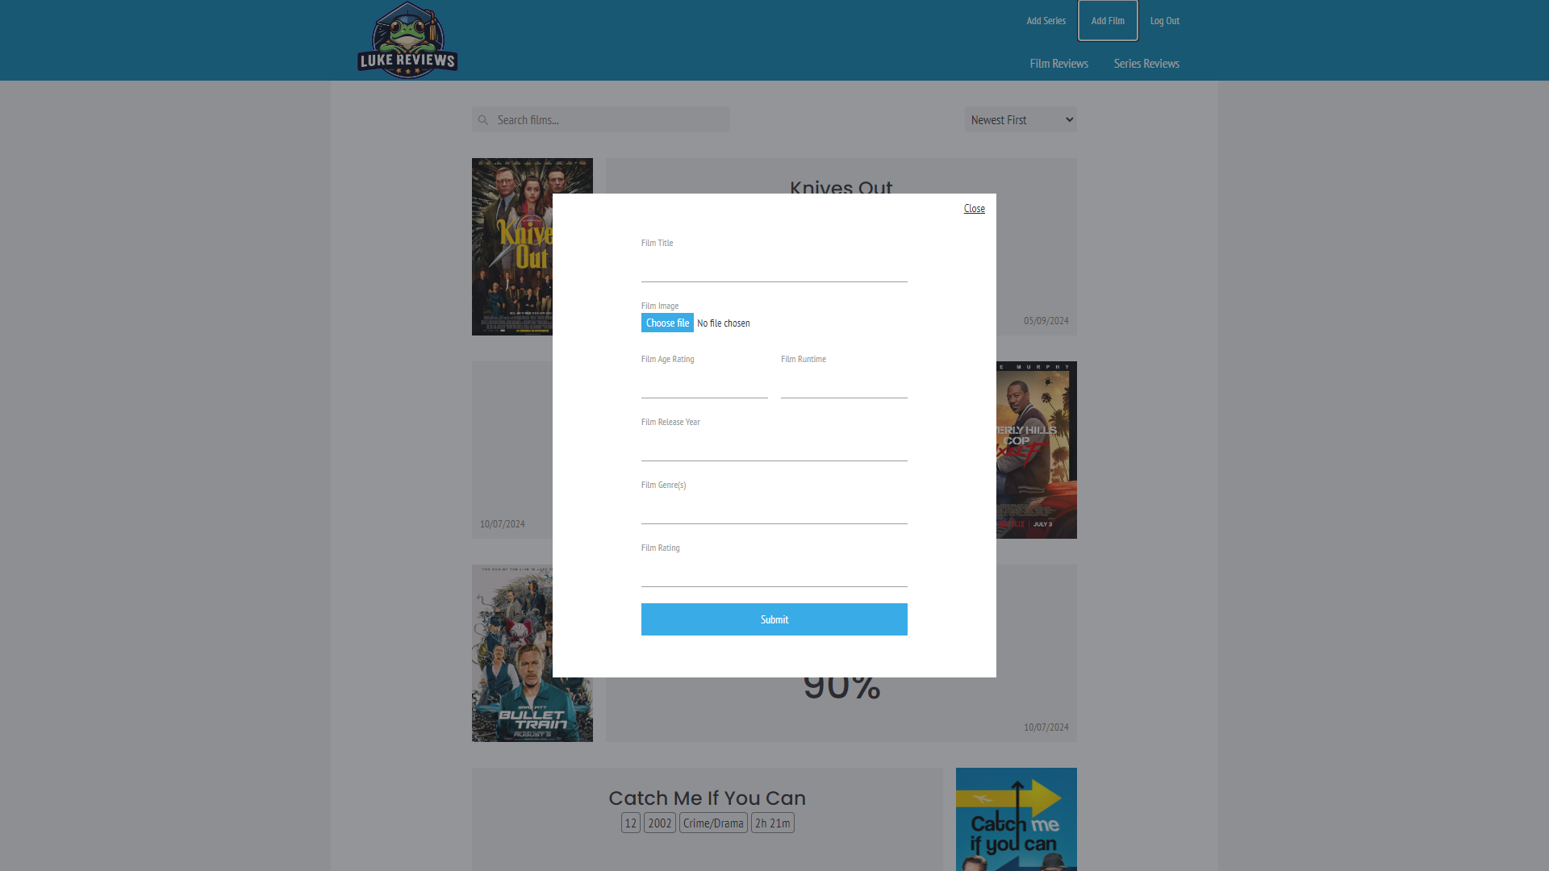The width and height of the screenshot is (1549, 871).
Task: Click the Luke Reviews frog logo
Action: 407,40
